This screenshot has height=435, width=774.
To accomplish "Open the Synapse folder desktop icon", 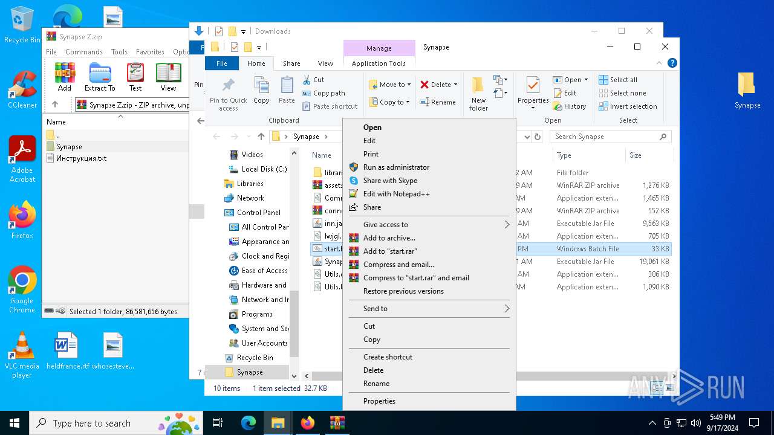I will pos(747,91).
